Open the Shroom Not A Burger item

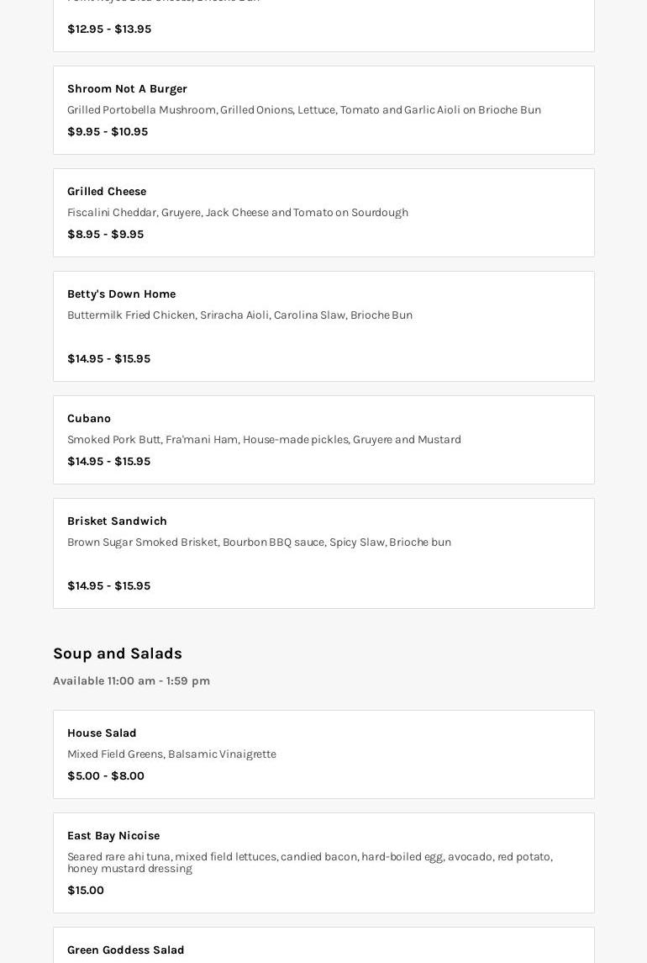pos(127,89)
